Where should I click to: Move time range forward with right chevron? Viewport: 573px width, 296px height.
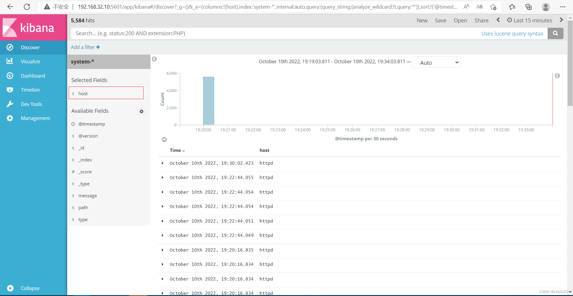click(561, 20)
